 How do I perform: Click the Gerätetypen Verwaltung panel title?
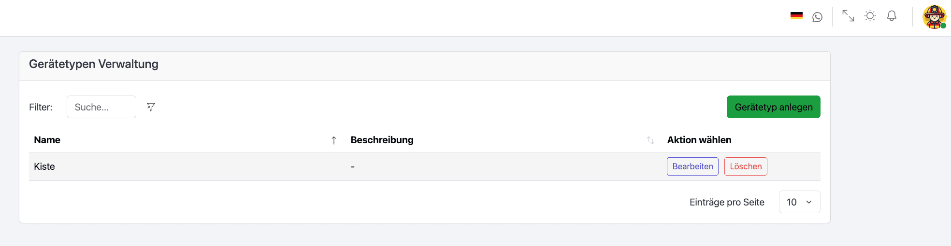(94, 64)
